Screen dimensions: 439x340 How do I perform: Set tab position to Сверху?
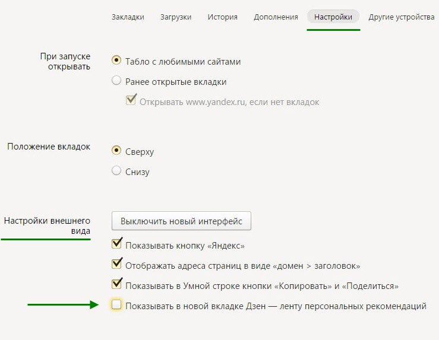coord(116,151)
